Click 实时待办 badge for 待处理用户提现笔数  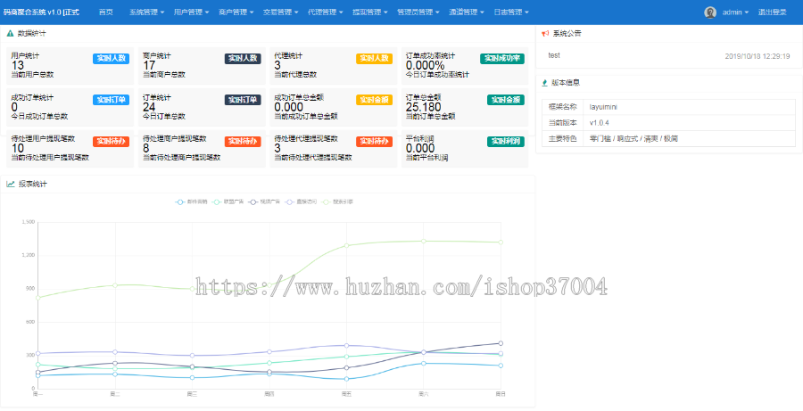pyautogui.click(x=112, y=141)
